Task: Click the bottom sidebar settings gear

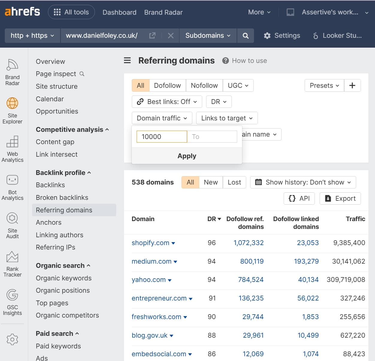Action: coord(12,339)
